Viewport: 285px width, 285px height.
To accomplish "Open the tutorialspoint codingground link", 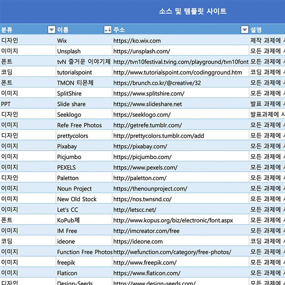I will point(178,72).
